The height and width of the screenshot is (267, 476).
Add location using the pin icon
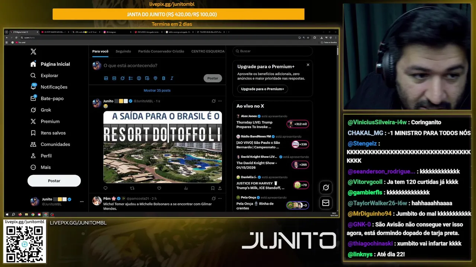coord(155,78)
